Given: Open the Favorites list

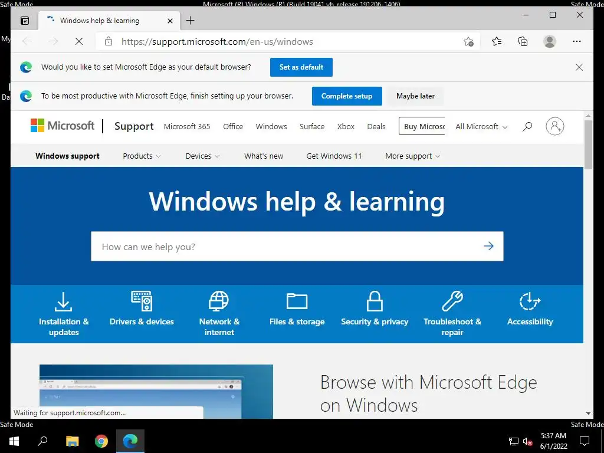Looking at the screenshot, I should click(497, 41).
